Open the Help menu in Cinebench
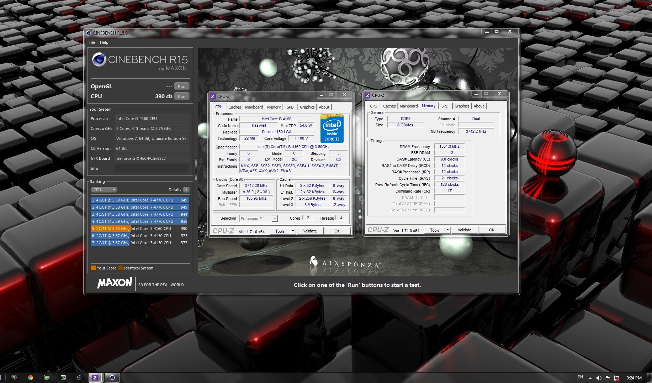The image size is (652, 383). pos(104,42)
